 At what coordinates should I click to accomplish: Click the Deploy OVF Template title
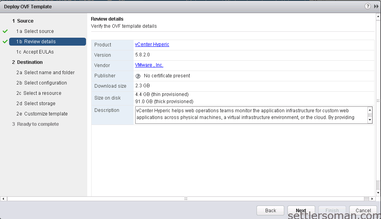pos(28,7)
